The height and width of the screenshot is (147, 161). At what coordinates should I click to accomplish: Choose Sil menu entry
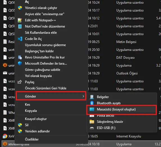27,125
